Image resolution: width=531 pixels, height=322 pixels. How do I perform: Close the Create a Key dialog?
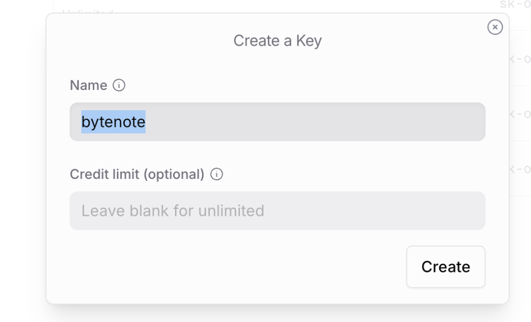click(x=495, y=27)
